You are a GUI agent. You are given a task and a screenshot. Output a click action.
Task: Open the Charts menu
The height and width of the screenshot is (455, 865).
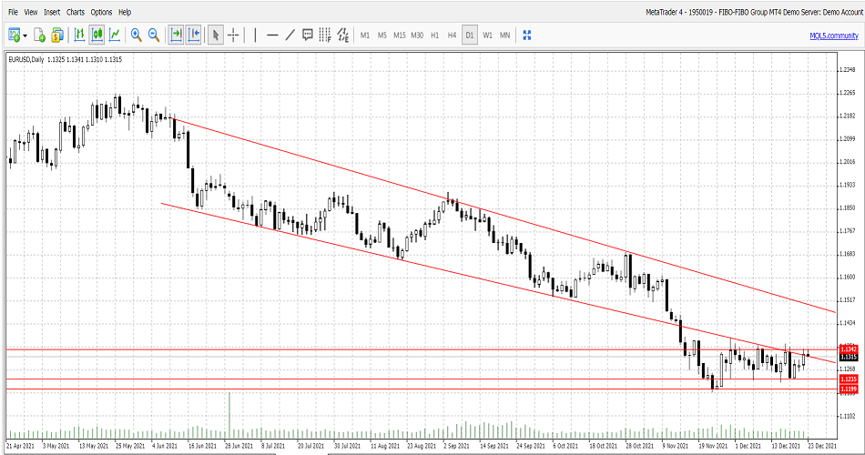pos(76,12)
